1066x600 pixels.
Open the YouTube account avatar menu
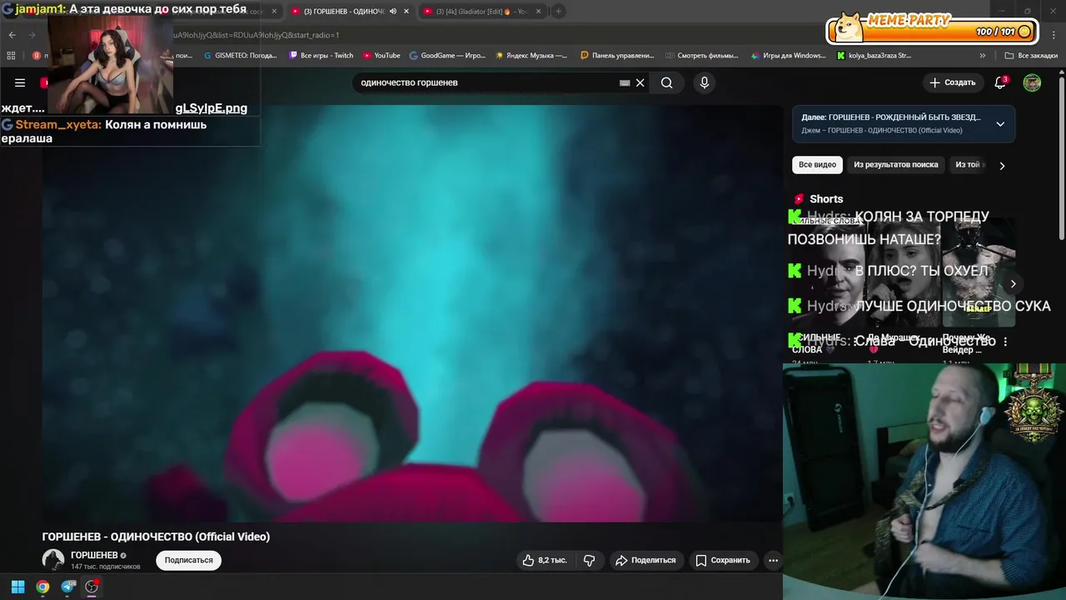(x=1032, y=82)
